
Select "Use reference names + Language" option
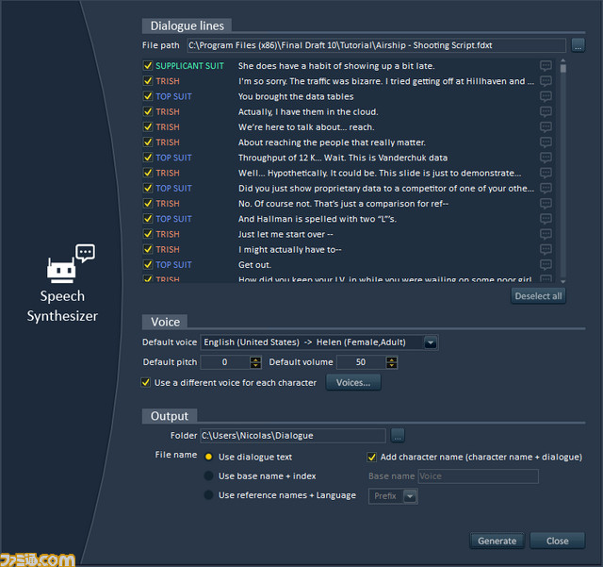[208, 494]
